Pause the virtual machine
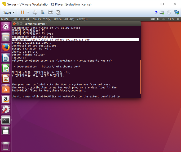This screenshot has width=181, height=152. click(23, 12)
